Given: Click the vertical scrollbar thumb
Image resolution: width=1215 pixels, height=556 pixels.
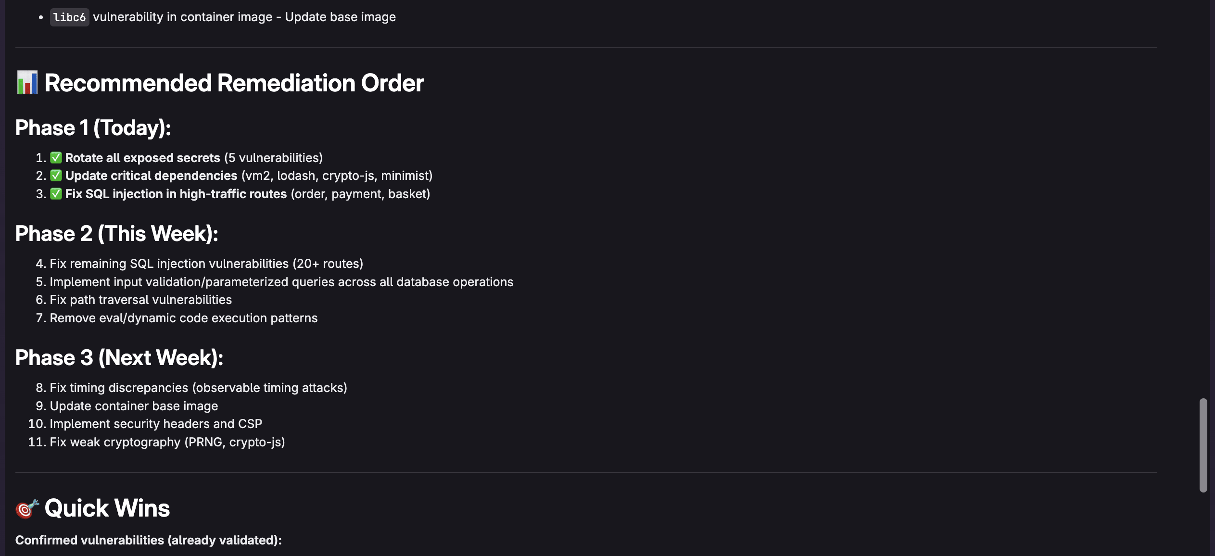Looking at the screenshot, I should tap(1203, 445).
